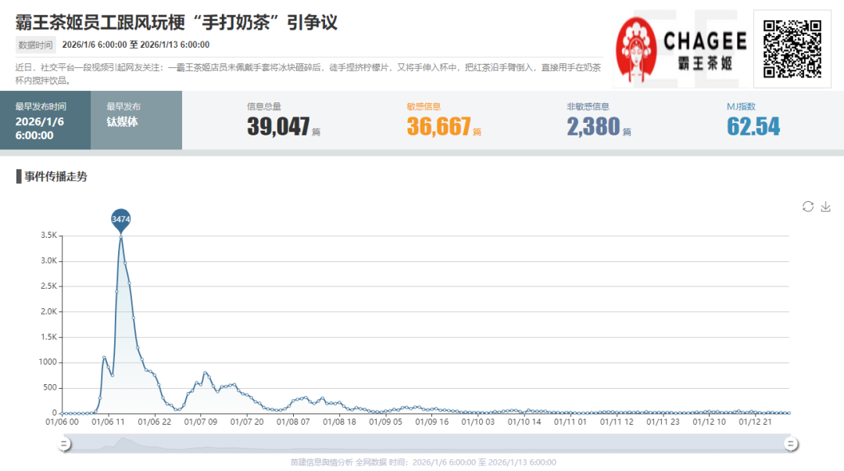
Task: Select the 最早发布时间 panel
Action: coord(45,120)
